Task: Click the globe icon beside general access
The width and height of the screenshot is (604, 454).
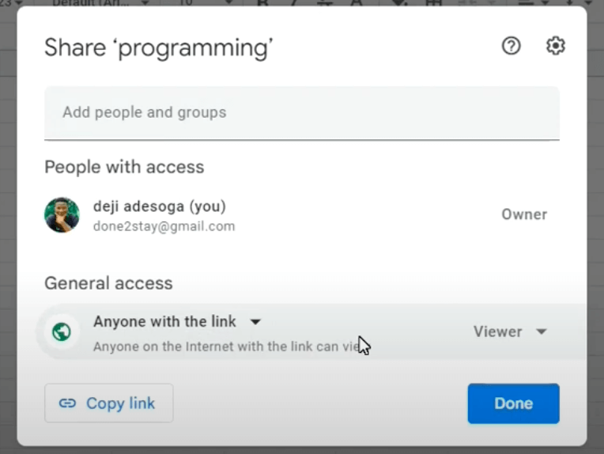Action: [62, 332]
